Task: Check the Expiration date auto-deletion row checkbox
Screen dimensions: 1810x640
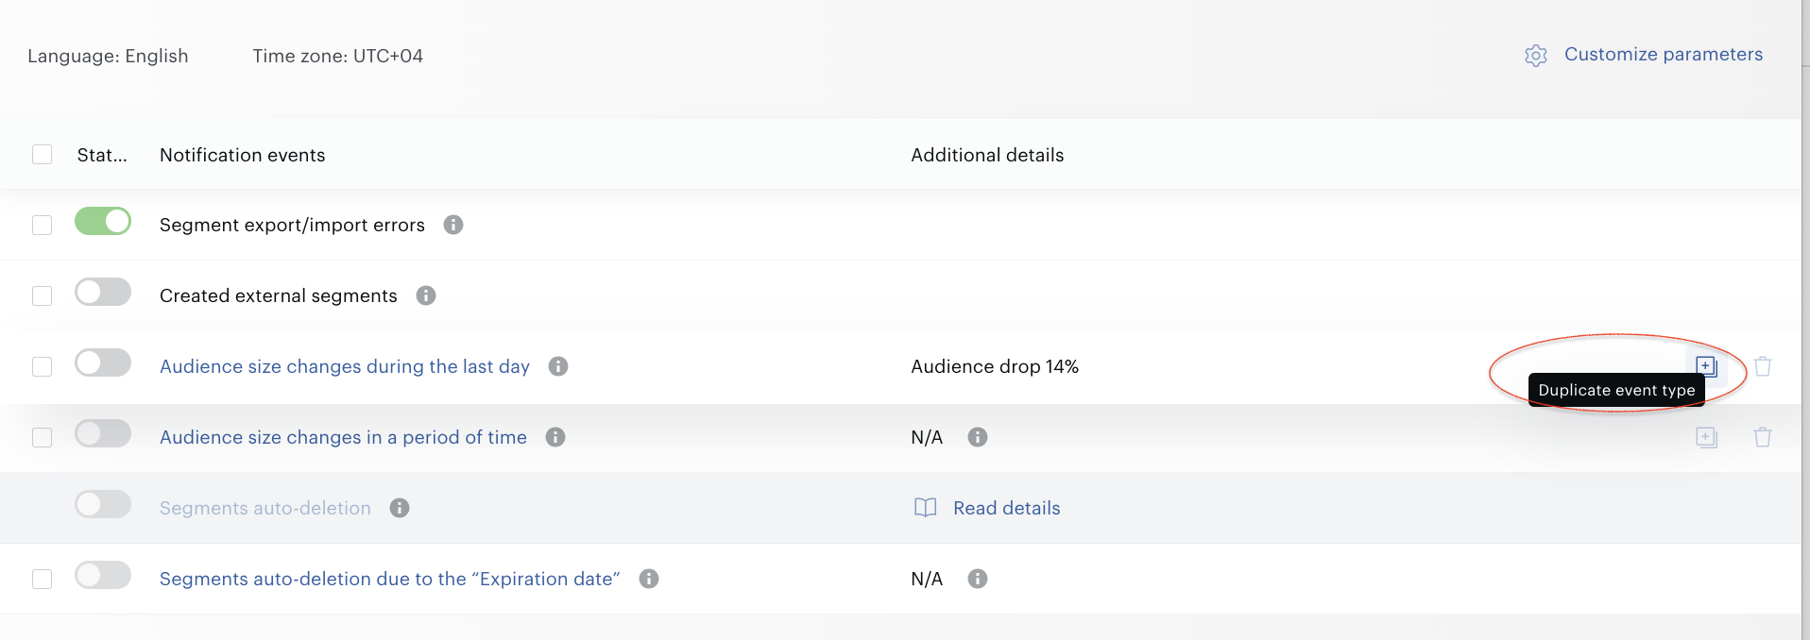Action: pos(42,579)
